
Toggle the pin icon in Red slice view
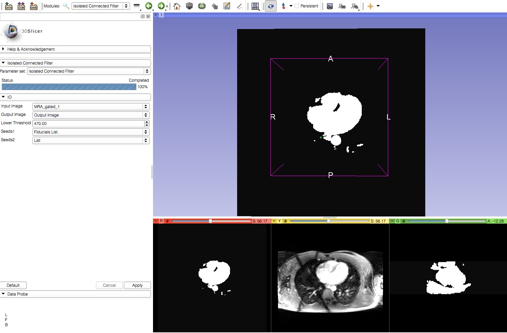coord(156,221)
